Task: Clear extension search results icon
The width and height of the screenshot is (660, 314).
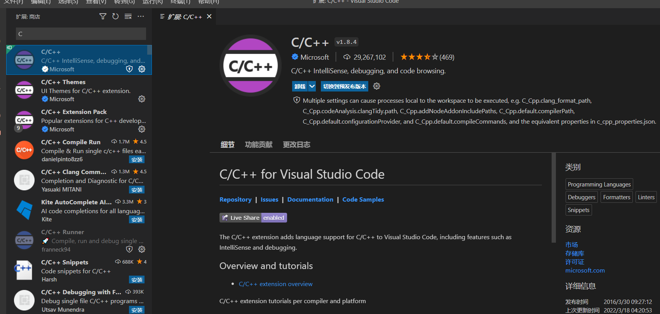Action: (128, 16)
